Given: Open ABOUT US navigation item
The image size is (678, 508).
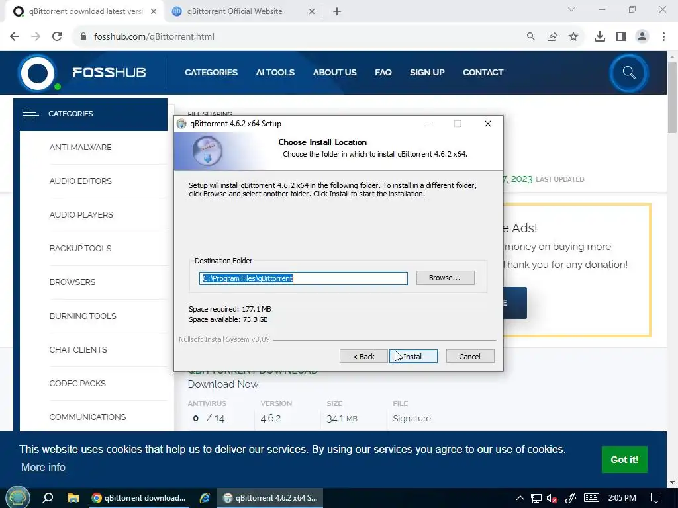Looking at the screenshot, I should [334, 73].
